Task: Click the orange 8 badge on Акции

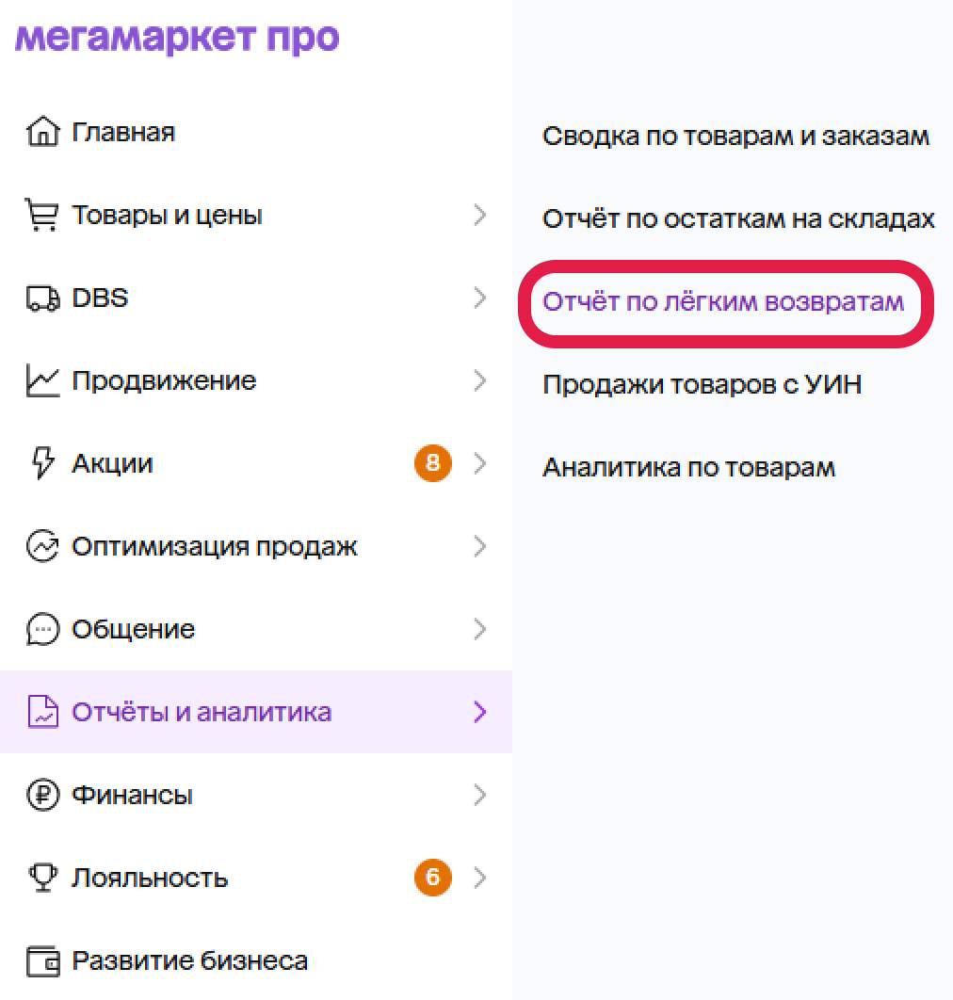Action: 433,463
